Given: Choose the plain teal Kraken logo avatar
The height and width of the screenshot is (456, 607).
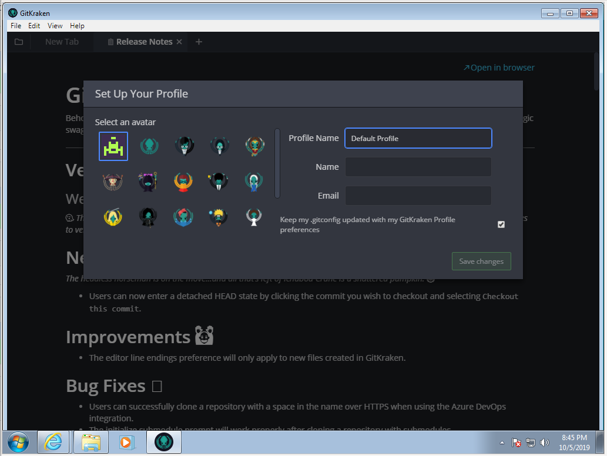Looking at the screenshot, I should click(x=149, y=146).
